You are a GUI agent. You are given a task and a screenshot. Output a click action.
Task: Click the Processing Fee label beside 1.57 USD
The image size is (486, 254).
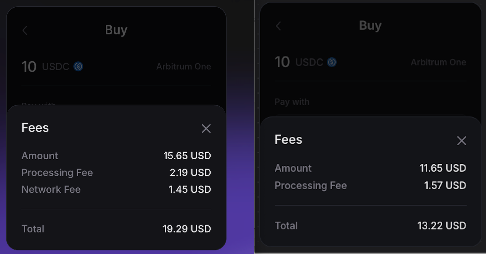point(311,185)
